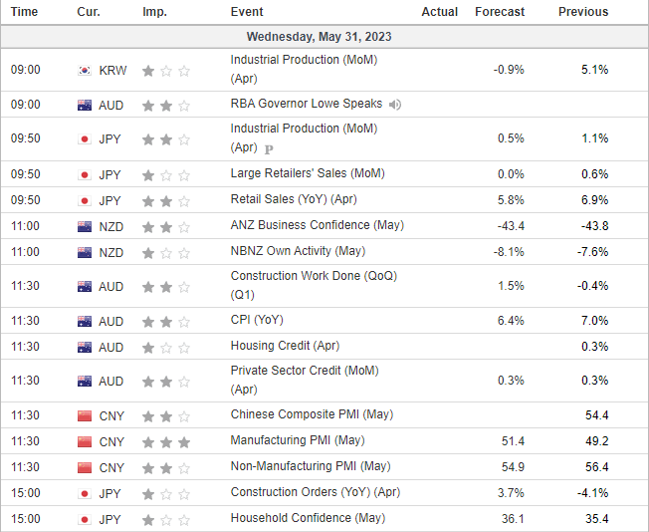Open the Retail Sales (YoY) (Apr) event
649x532 pixels.
tap(294, 199)
